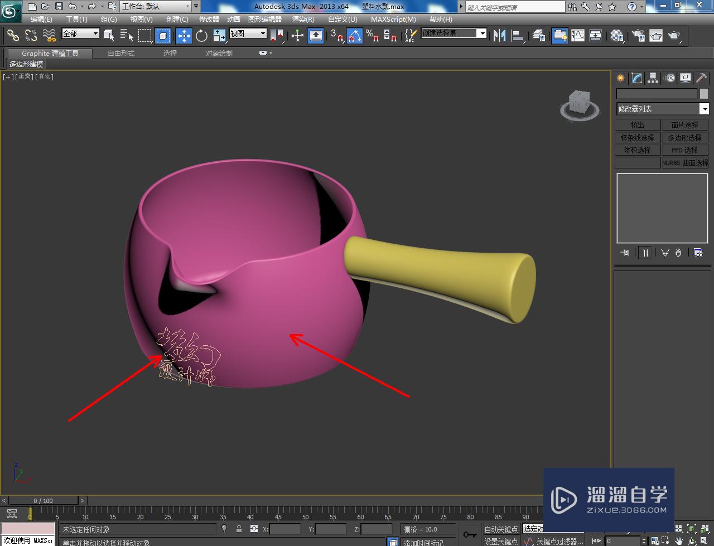Open the Utilities hammer panel tab
This screenshot has height=546, width=714.
(702, 78)
